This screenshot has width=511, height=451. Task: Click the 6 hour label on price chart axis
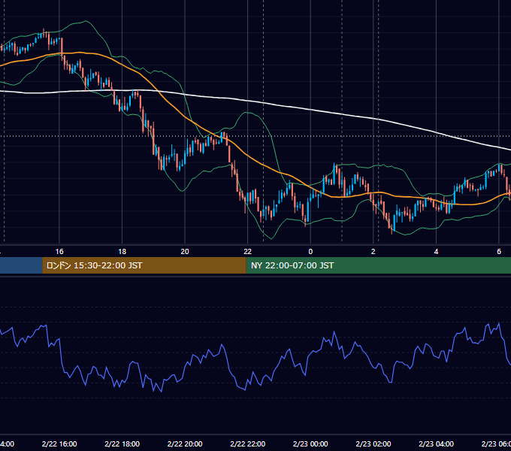[x=499, y=252]
